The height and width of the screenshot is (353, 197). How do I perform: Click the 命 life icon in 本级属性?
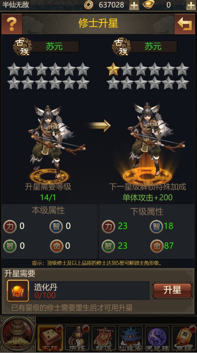57,246
